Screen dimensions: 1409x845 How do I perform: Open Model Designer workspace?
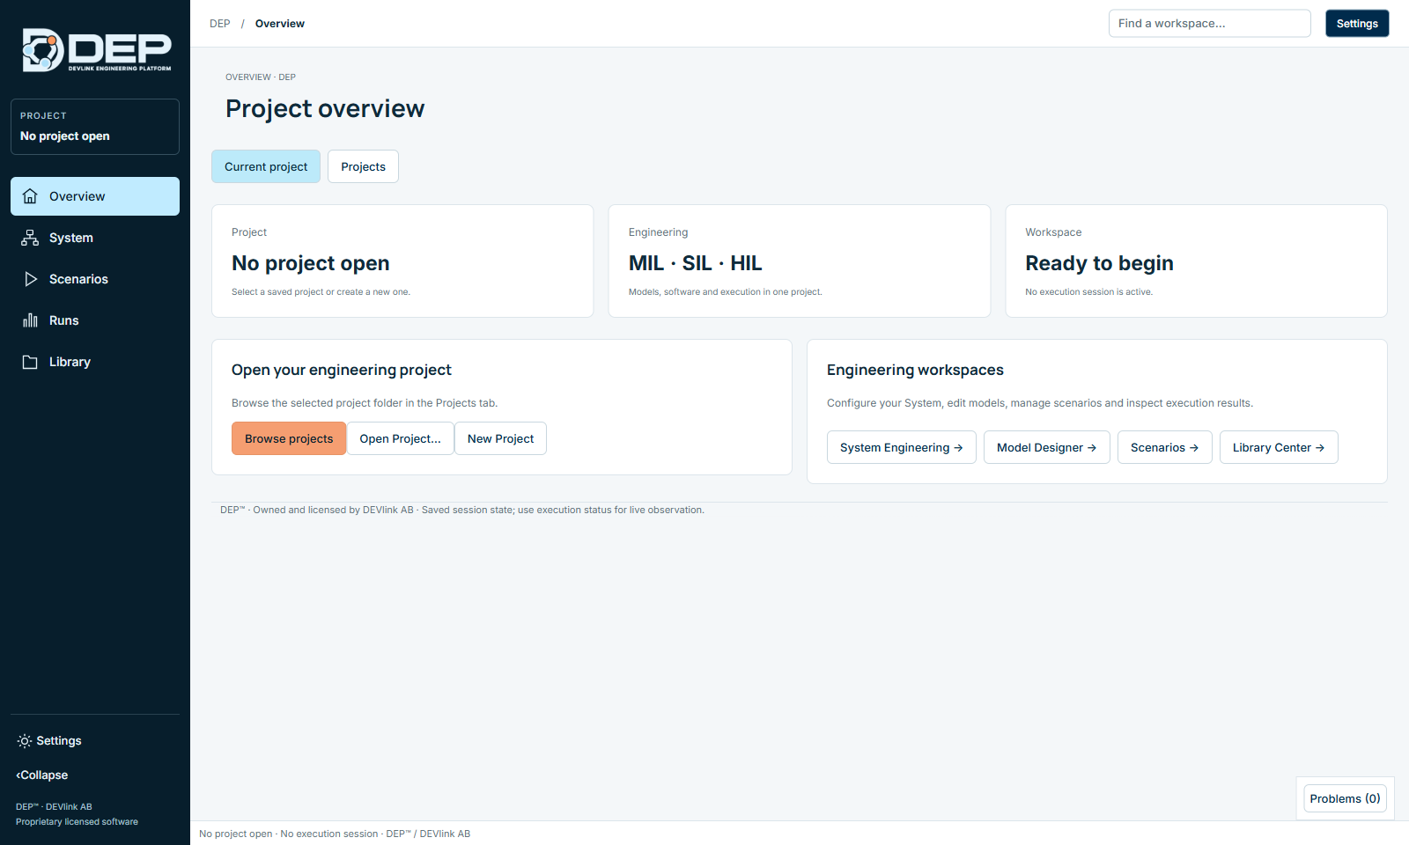(1047, 447)
